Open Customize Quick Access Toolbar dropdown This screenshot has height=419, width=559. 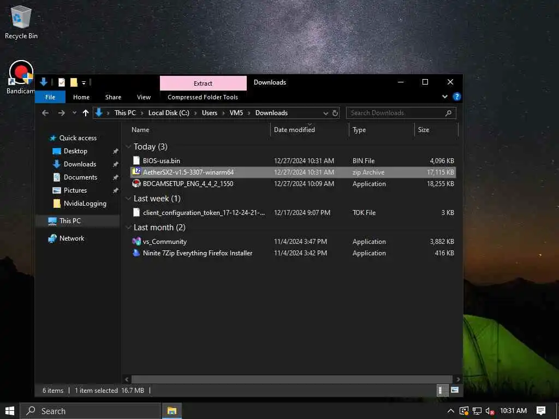click(84, 83)
